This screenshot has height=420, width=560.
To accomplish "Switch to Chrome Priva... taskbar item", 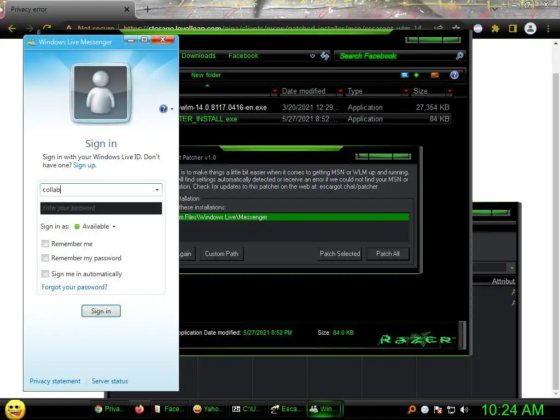I will (109, 409).
